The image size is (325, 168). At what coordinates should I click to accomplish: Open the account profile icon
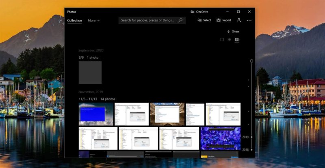(239, 20)
